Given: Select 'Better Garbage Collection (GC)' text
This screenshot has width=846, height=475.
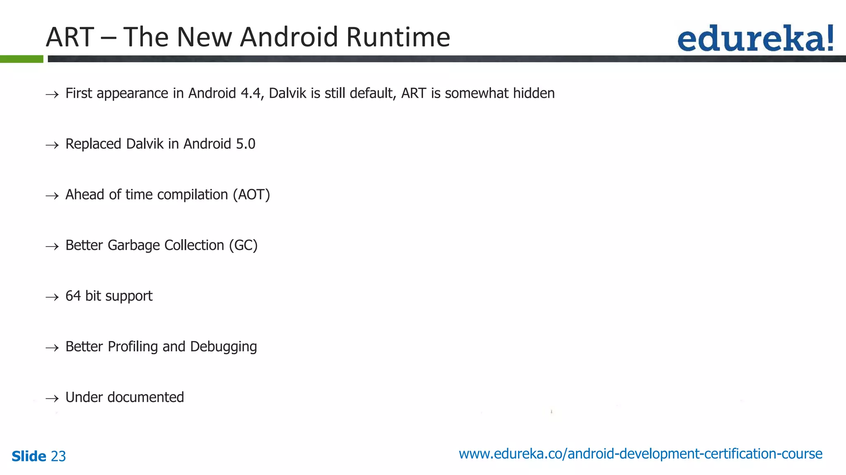Looking at the screenshot, I should click(162, 245).
